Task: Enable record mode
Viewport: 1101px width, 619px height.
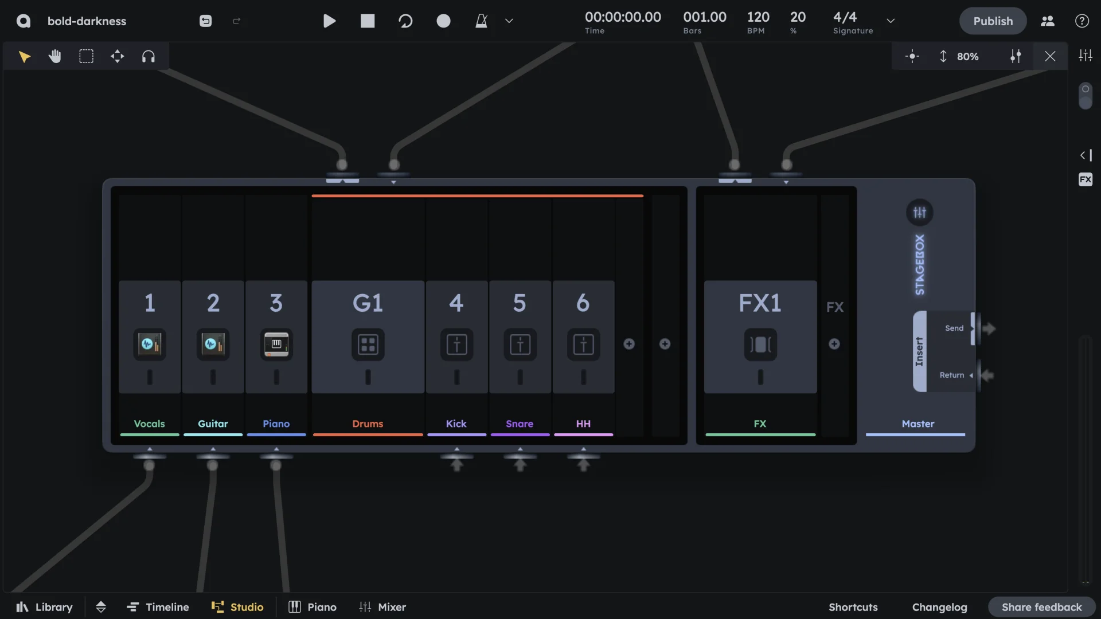Action: pos(444,21)
